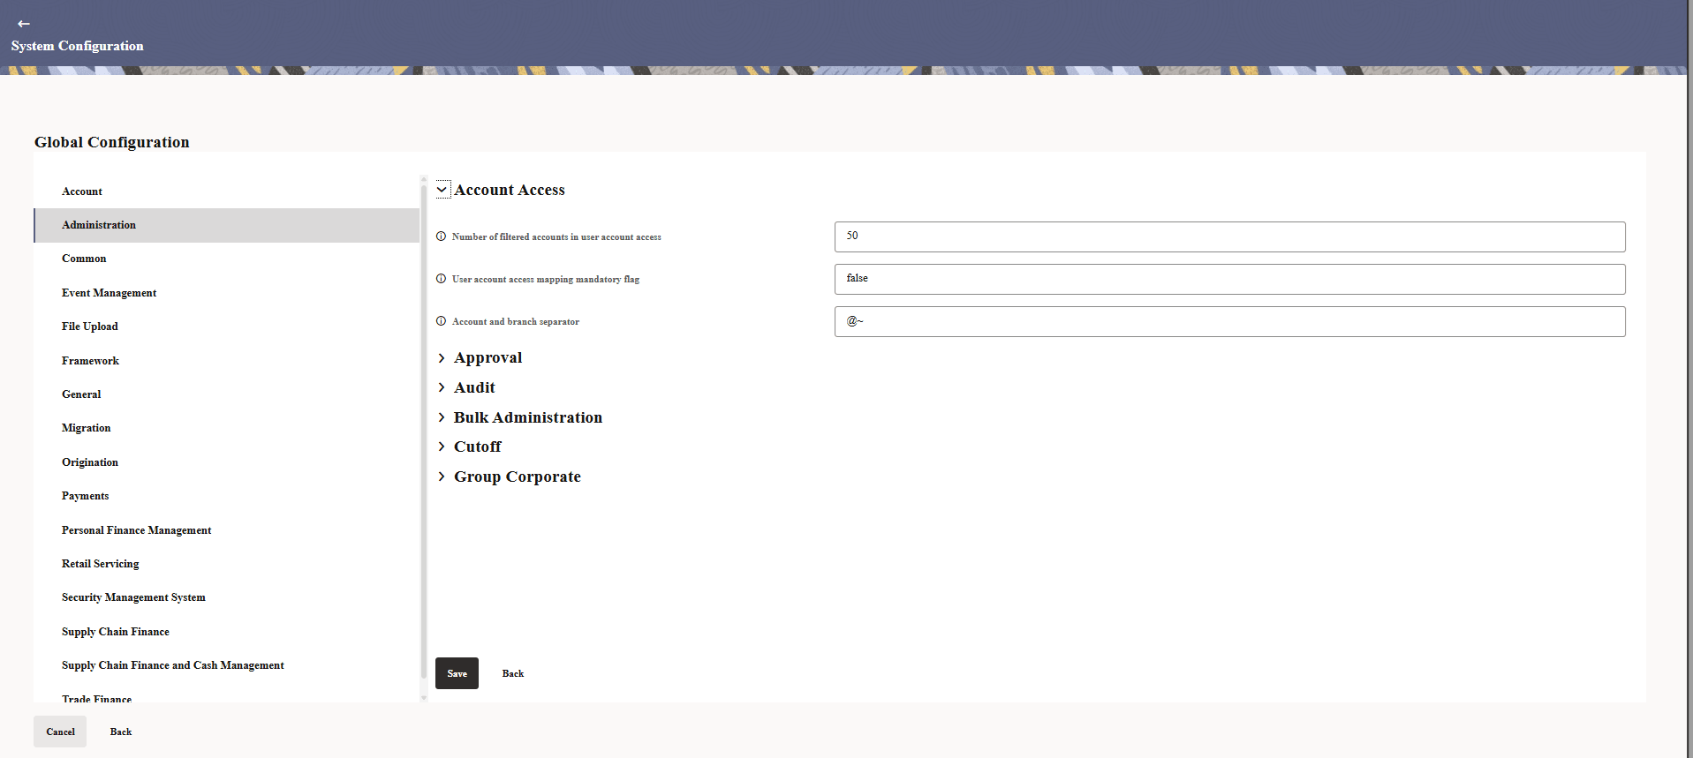Select the Account category
Screen dimensions: 1693x758
pyautogui.click(x=226, y=191)
